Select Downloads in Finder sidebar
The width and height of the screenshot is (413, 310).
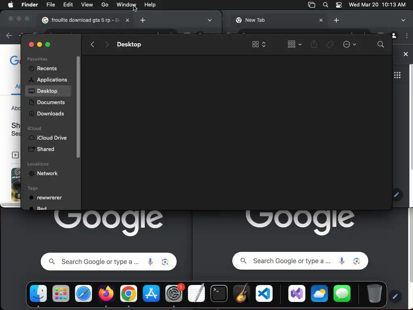48,113
